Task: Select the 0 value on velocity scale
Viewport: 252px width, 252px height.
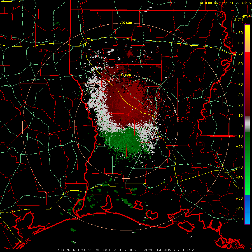Action: pyautogui.click(x=242, y=126)
